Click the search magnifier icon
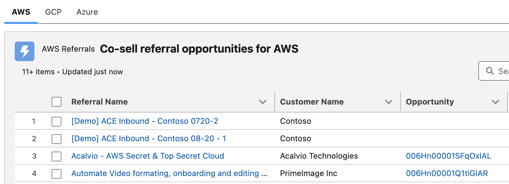Image resolution: width=509 pixels, height=184 pixels. (x=490, y=71)
